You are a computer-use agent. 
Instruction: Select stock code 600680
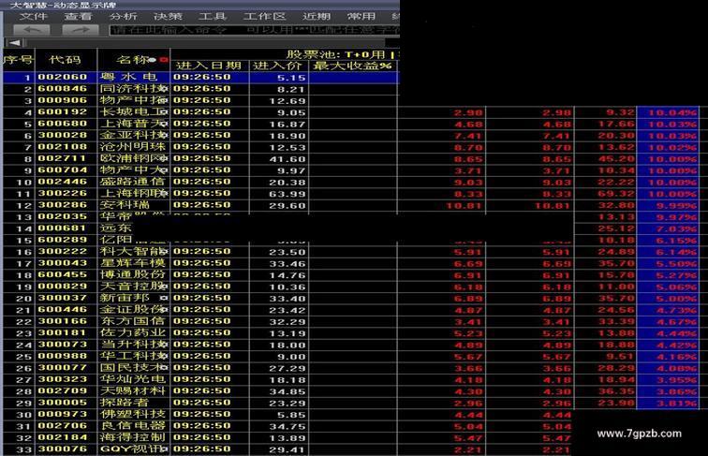pos(63,124)
